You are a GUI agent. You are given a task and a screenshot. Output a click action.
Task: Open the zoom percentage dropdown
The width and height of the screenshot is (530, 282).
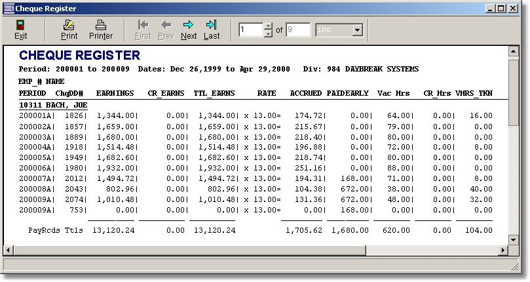[x=357, y=30]
